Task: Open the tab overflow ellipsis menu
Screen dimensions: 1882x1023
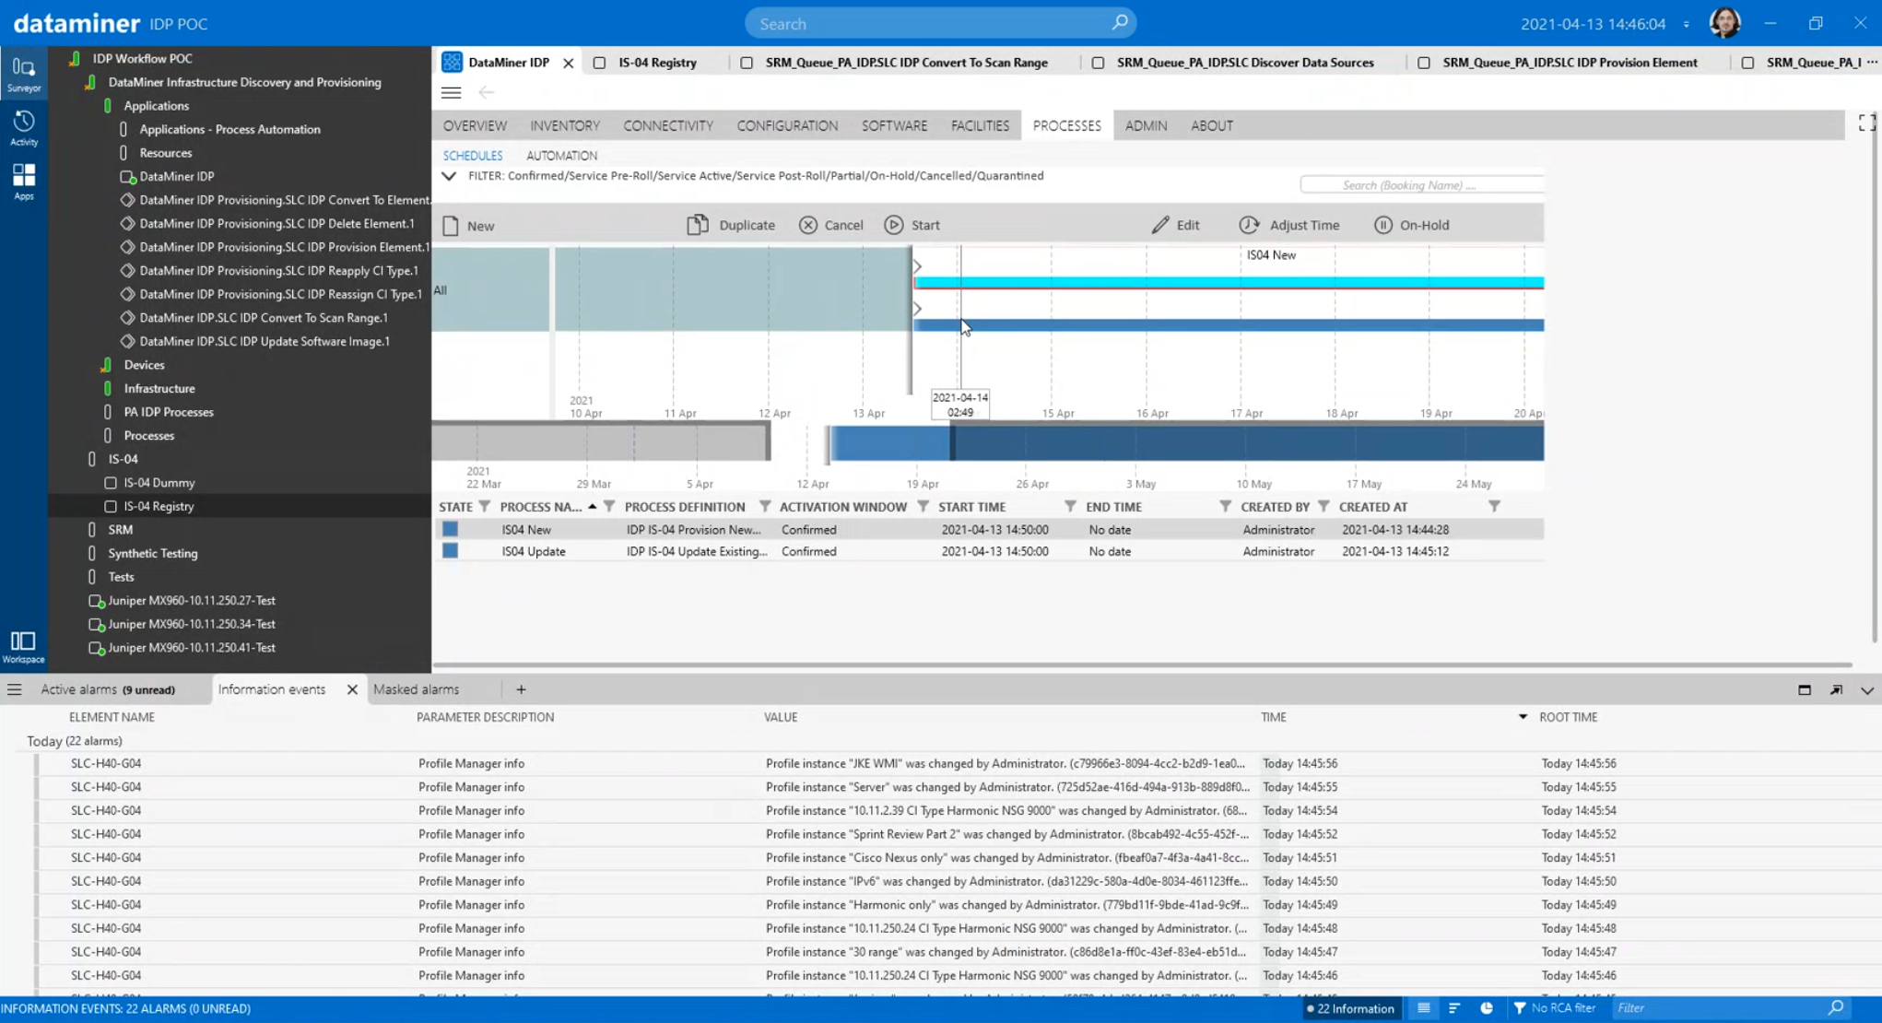Action: coord(1872,63)
